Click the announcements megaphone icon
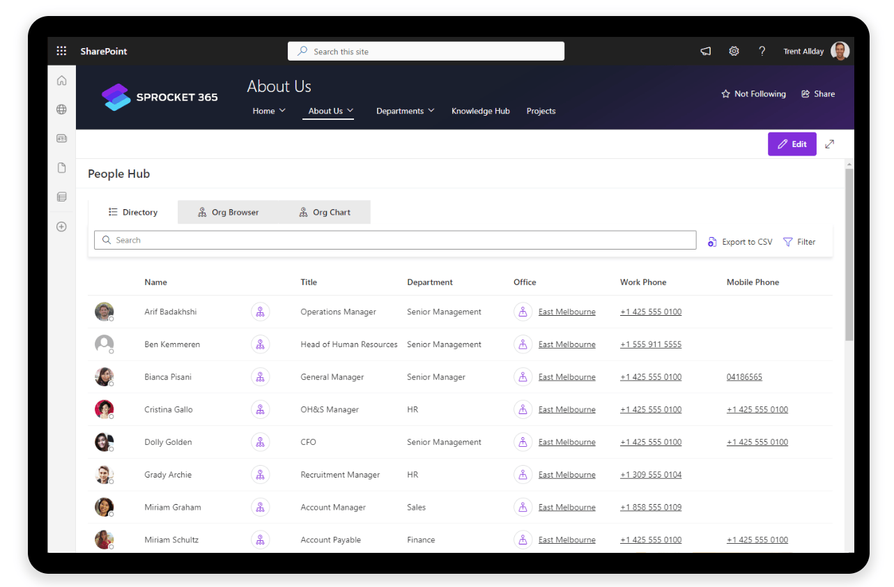Image resolution: width=894 pixels, height=587 pixels. point(705,51)
